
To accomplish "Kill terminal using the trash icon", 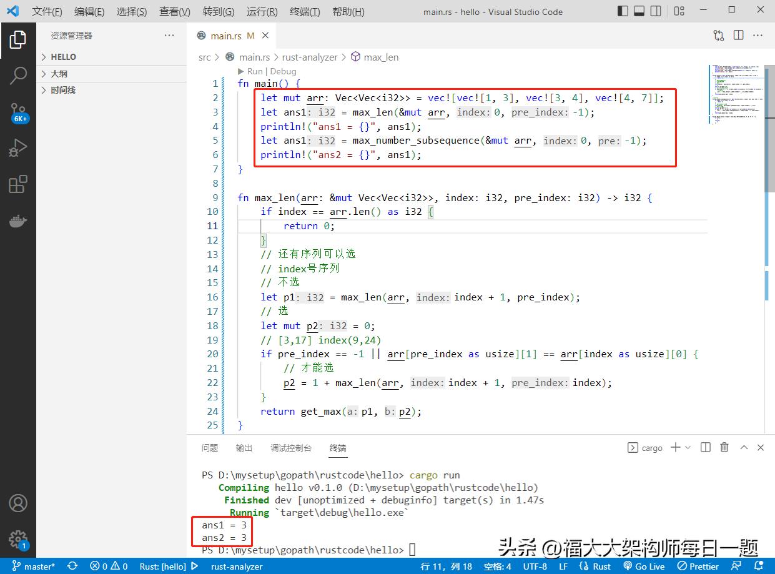I will point(724,447).
